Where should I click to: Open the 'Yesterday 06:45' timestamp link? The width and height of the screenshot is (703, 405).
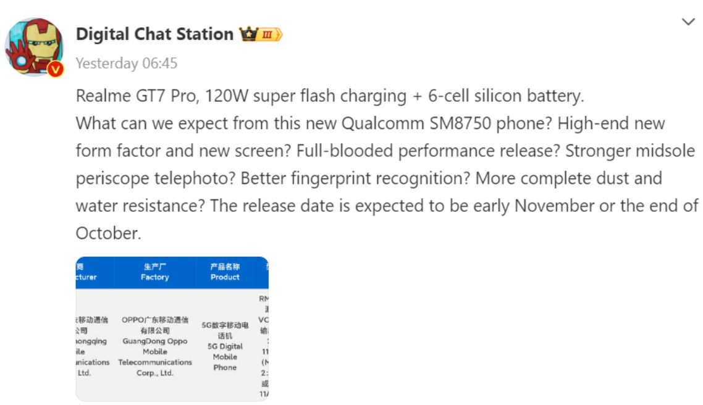126,63
